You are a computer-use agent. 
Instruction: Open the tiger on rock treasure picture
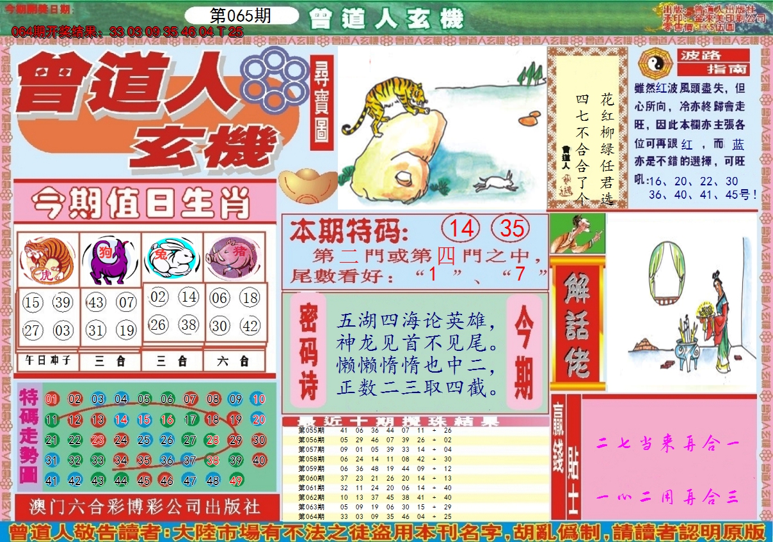(442, 128)
